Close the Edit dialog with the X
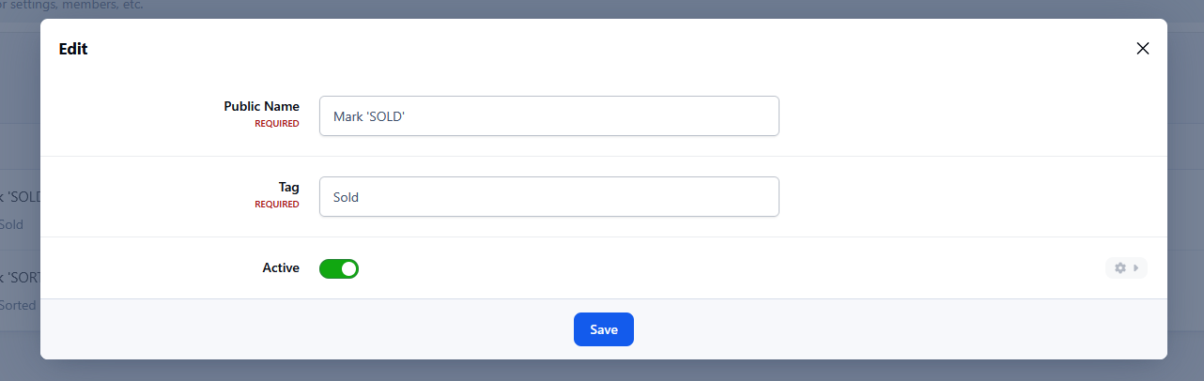 tap(1142, 49)
